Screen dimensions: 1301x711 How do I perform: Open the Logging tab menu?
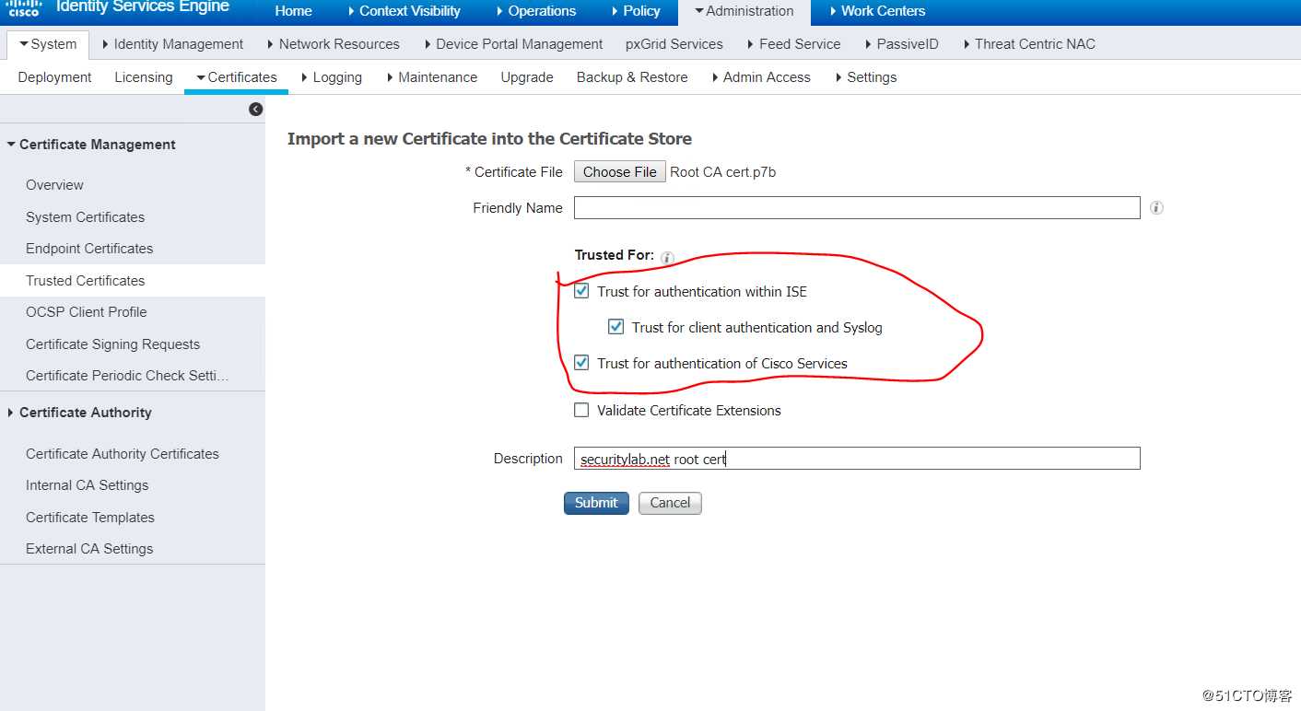click(x=332, y=77)
